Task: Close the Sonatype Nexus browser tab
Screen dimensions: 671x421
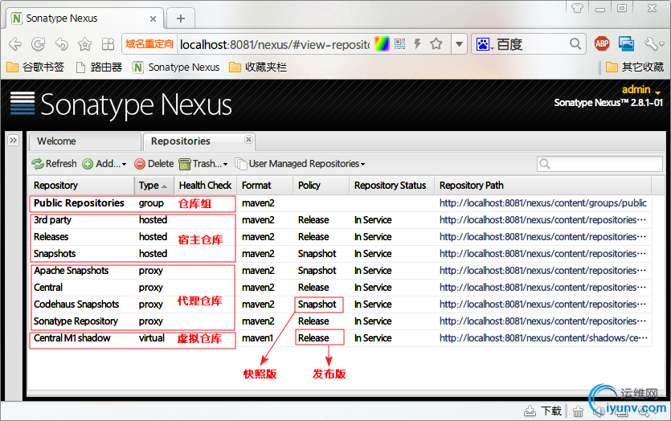Action: point(153,18)
